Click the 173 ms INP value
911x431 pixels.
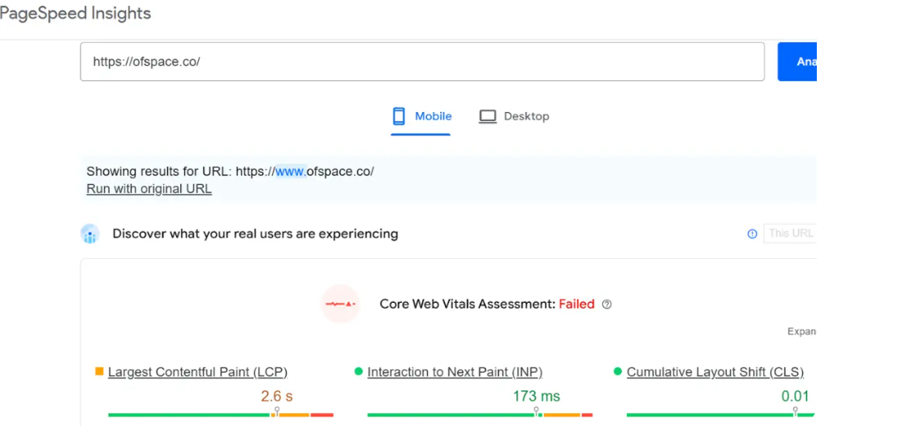[x=536, y=397]
